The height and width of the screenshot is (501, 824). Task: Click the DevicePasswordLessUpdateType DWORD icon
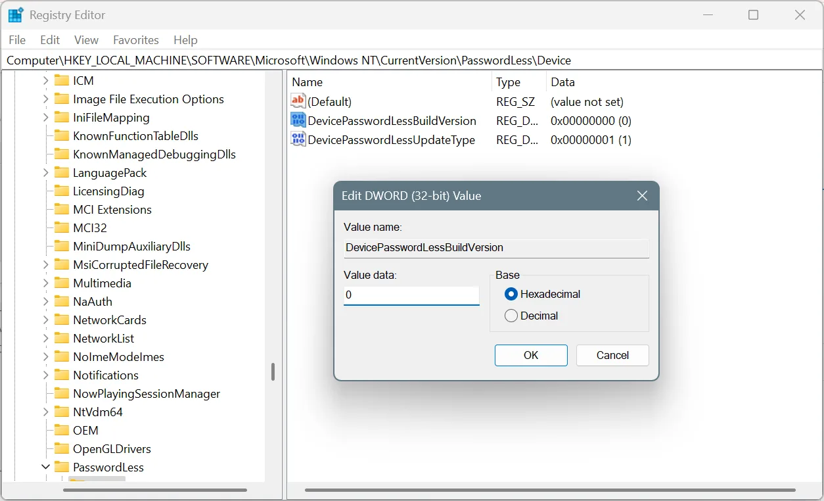click(298, 139)
